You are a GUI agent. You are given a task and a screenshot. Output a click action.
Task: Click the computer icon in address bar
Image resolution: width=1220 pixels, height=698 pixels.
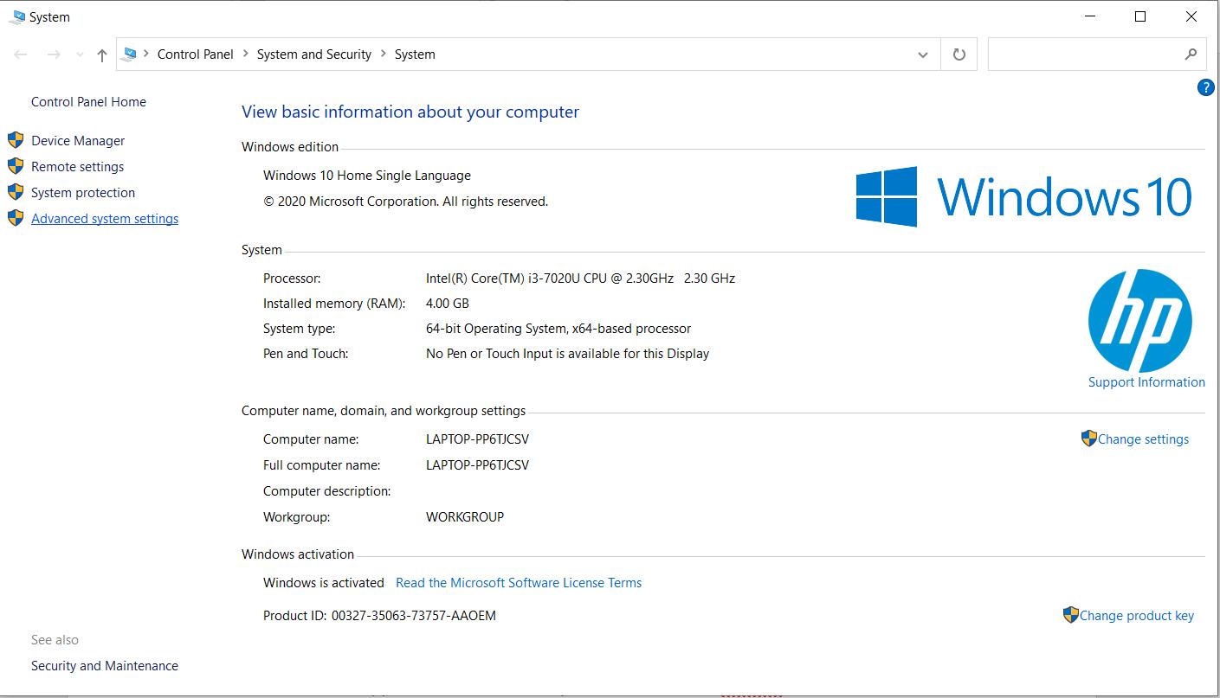point(130,54)
